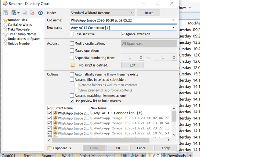Screen dimensions: 253x157
Task: Click the preview list scroll up arrow
Action: 174,108
